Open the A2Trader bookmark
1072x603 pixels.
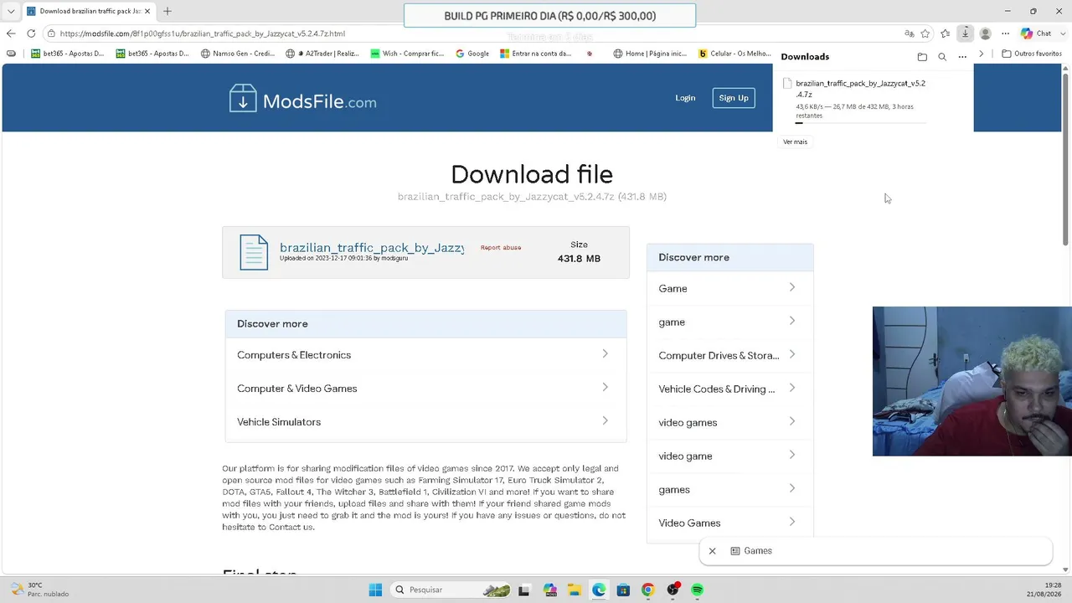(322, 54)
